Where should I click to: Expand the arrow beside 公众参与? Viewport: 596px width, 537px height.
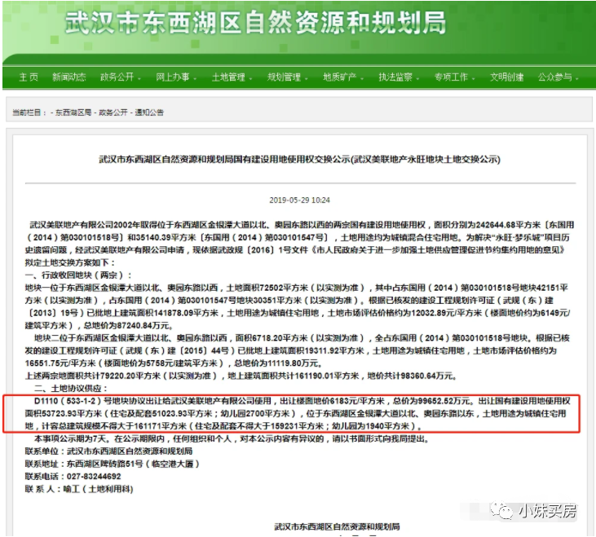[x=577, y=78]
